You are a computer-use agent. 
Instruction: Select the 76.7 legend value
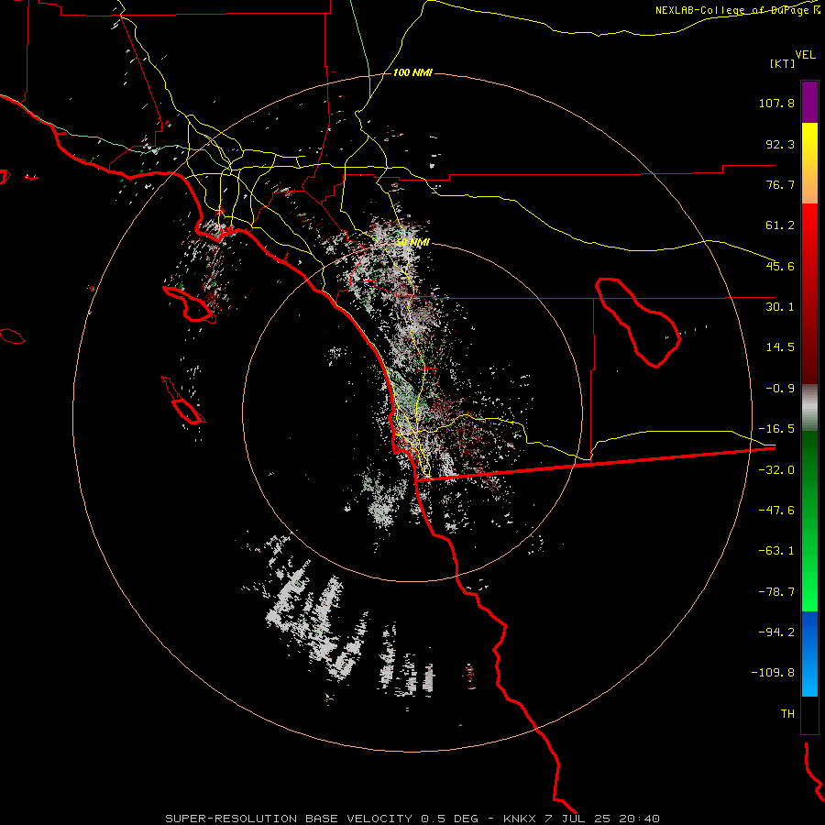coord(780,184)
